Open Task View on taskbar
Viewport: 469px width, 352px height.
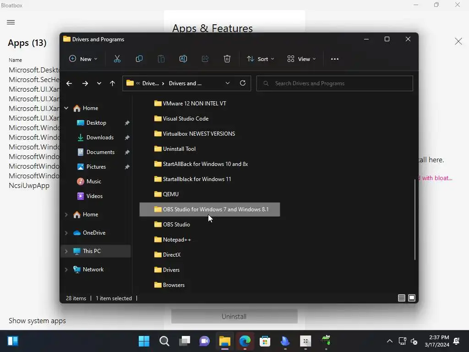[x=185, y=341]
